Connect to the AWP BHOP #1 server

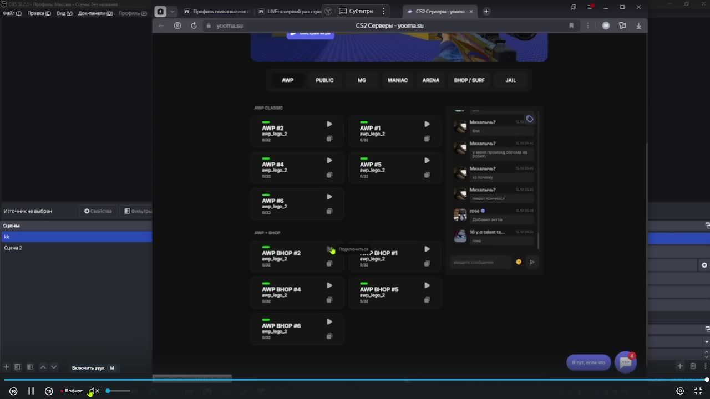point(427,249)
